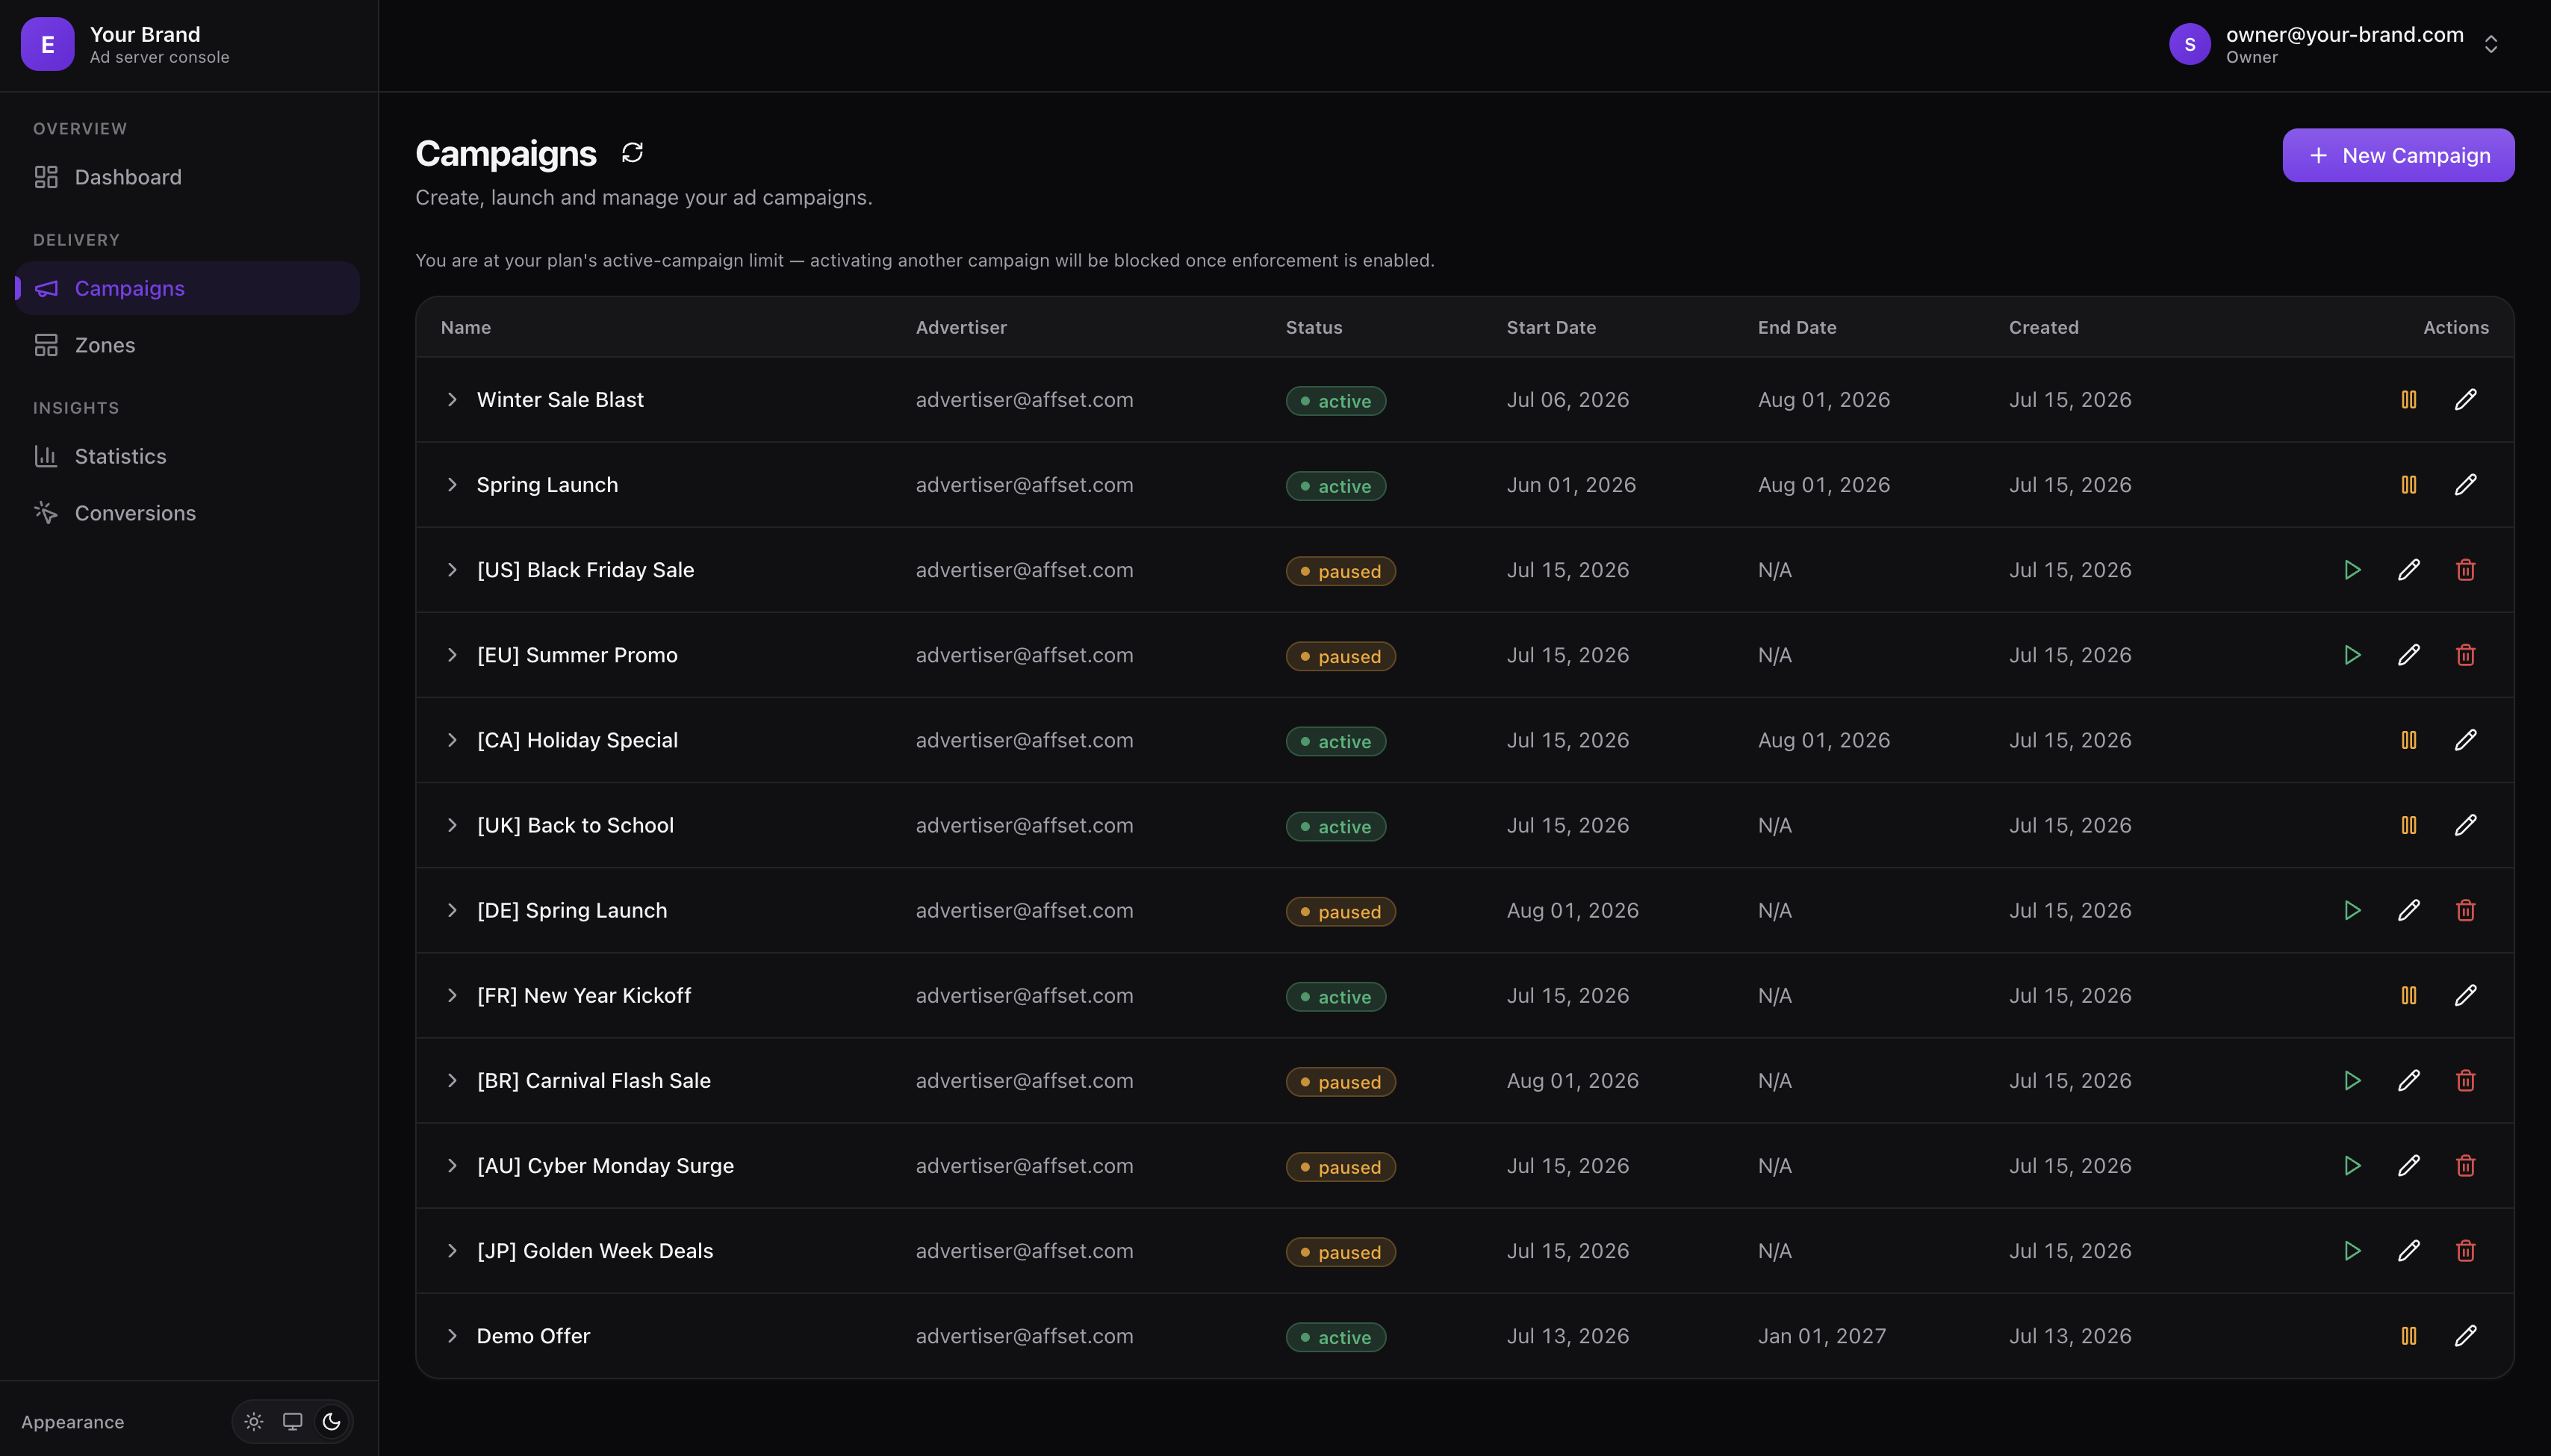Refresh the campaigns list
The width and height of the screenshot is (2551, 1456).
pos(632,152)
